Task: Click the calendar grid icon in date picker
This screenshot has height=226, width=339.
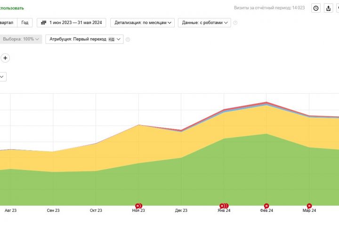Action: click(43, 23)
